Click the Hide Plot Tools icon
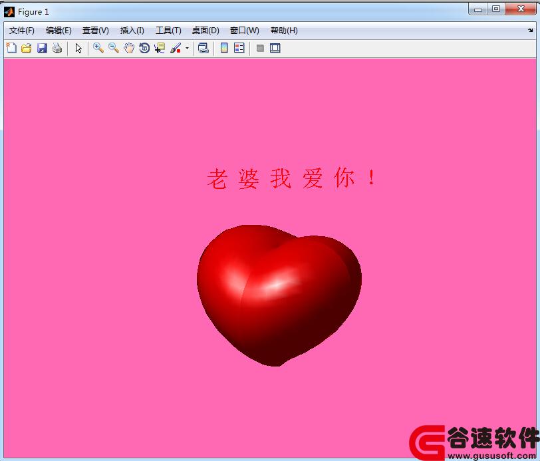 point(261,48)
